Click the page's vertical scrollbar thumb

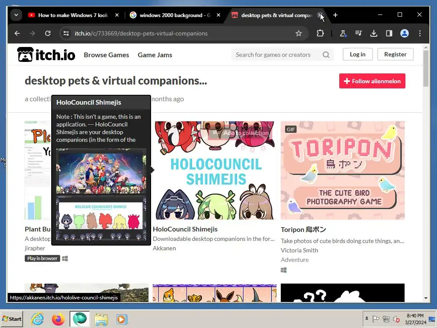pos(425,69)
